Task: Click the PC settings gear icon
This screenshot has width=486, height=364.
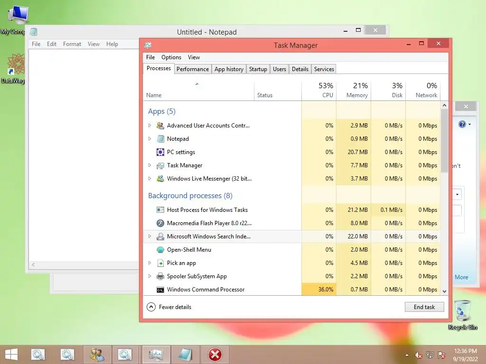Action: click(x=160, y=152)
